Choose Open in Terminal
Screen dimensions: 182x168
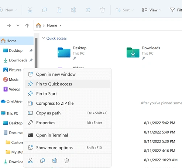point(68,135)
